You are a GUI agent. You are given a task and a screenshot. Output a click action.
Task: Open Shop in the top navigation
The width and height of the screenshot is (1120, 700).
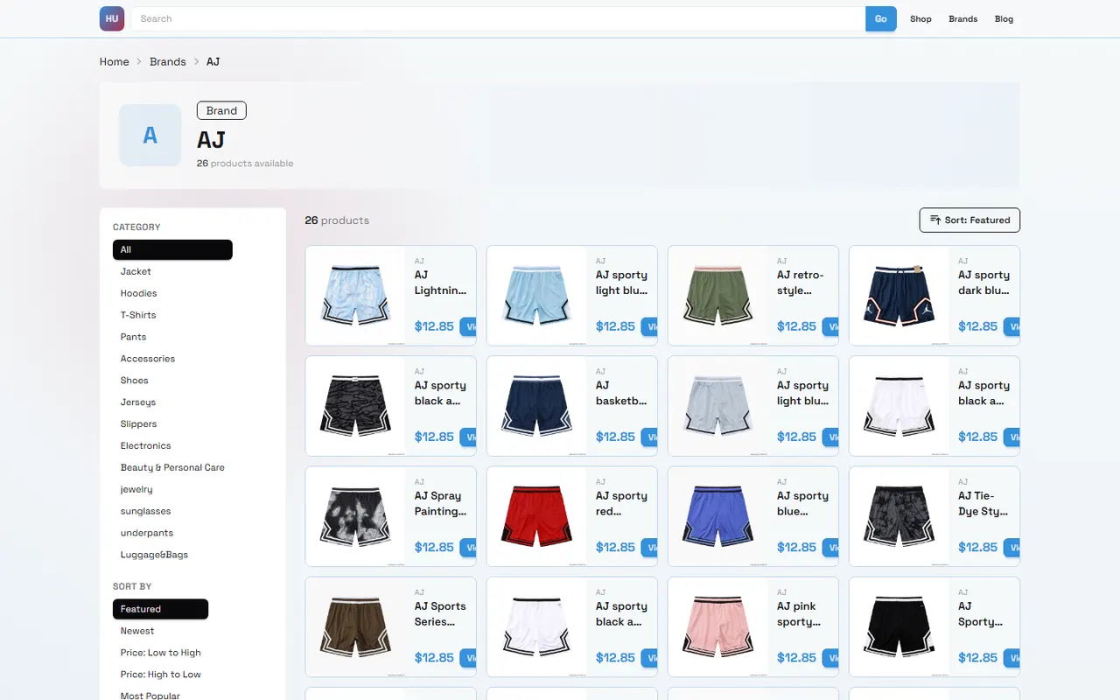pos(920,18)
